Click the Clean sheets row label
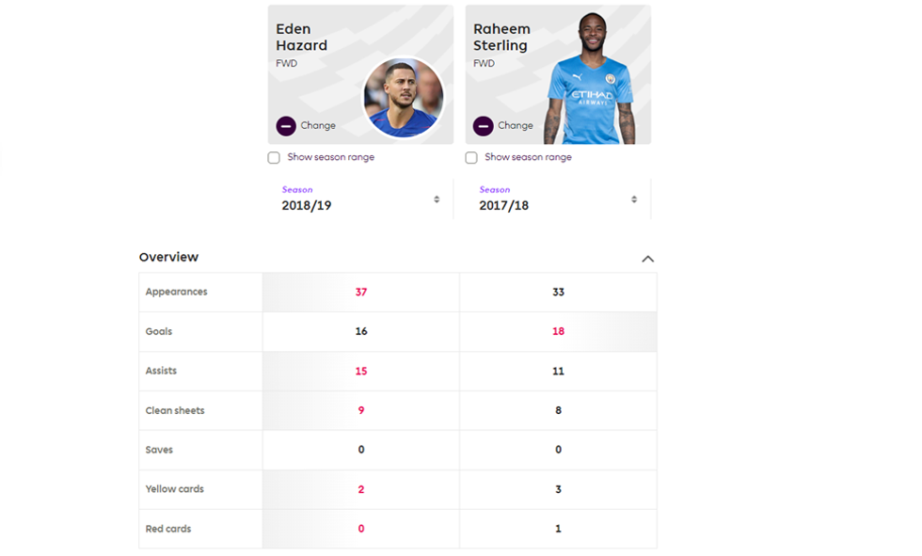This screenshot has height=556, width=922. coord(175,410)
